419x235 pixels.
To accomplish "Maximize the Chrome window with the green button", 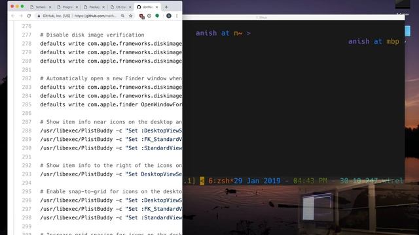I will (x=22, y=7).
